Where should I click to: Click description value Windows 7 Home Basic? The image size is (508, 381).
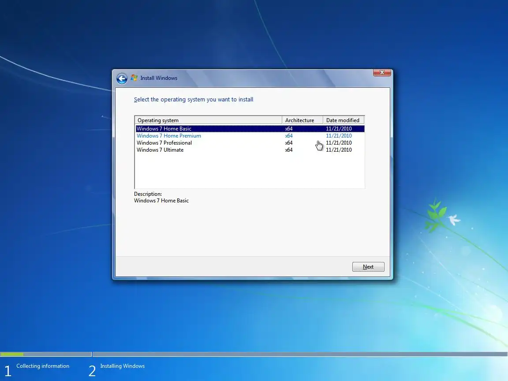point(161,201)
